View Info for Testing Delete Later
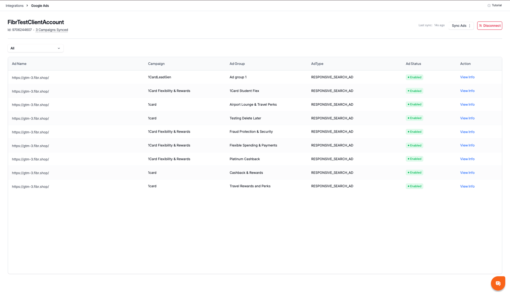The height and width of the screenshot is (295, 510). [x=467, y=118]
